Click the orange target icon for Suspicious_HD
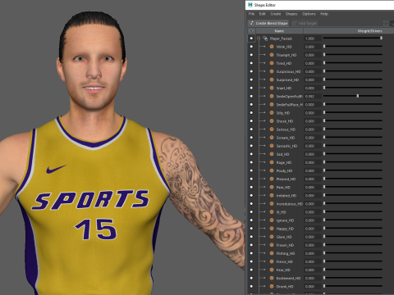 point(272,71)
